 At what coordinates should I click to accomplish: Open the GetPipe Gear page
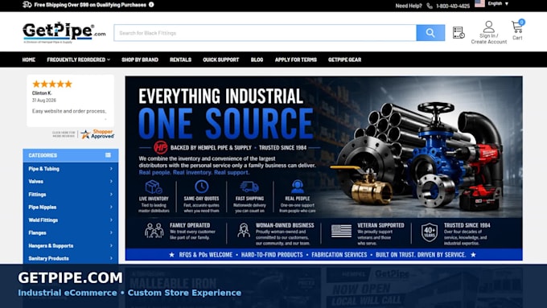click(x=344, y=60)
